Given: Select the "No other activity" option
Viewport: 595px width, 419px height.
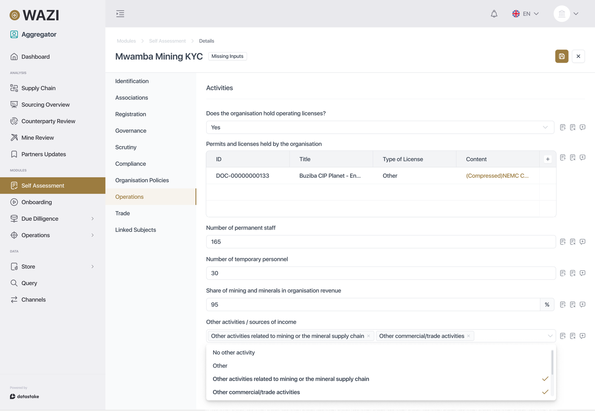Looking at the screenshot, I should click(234, 352).
